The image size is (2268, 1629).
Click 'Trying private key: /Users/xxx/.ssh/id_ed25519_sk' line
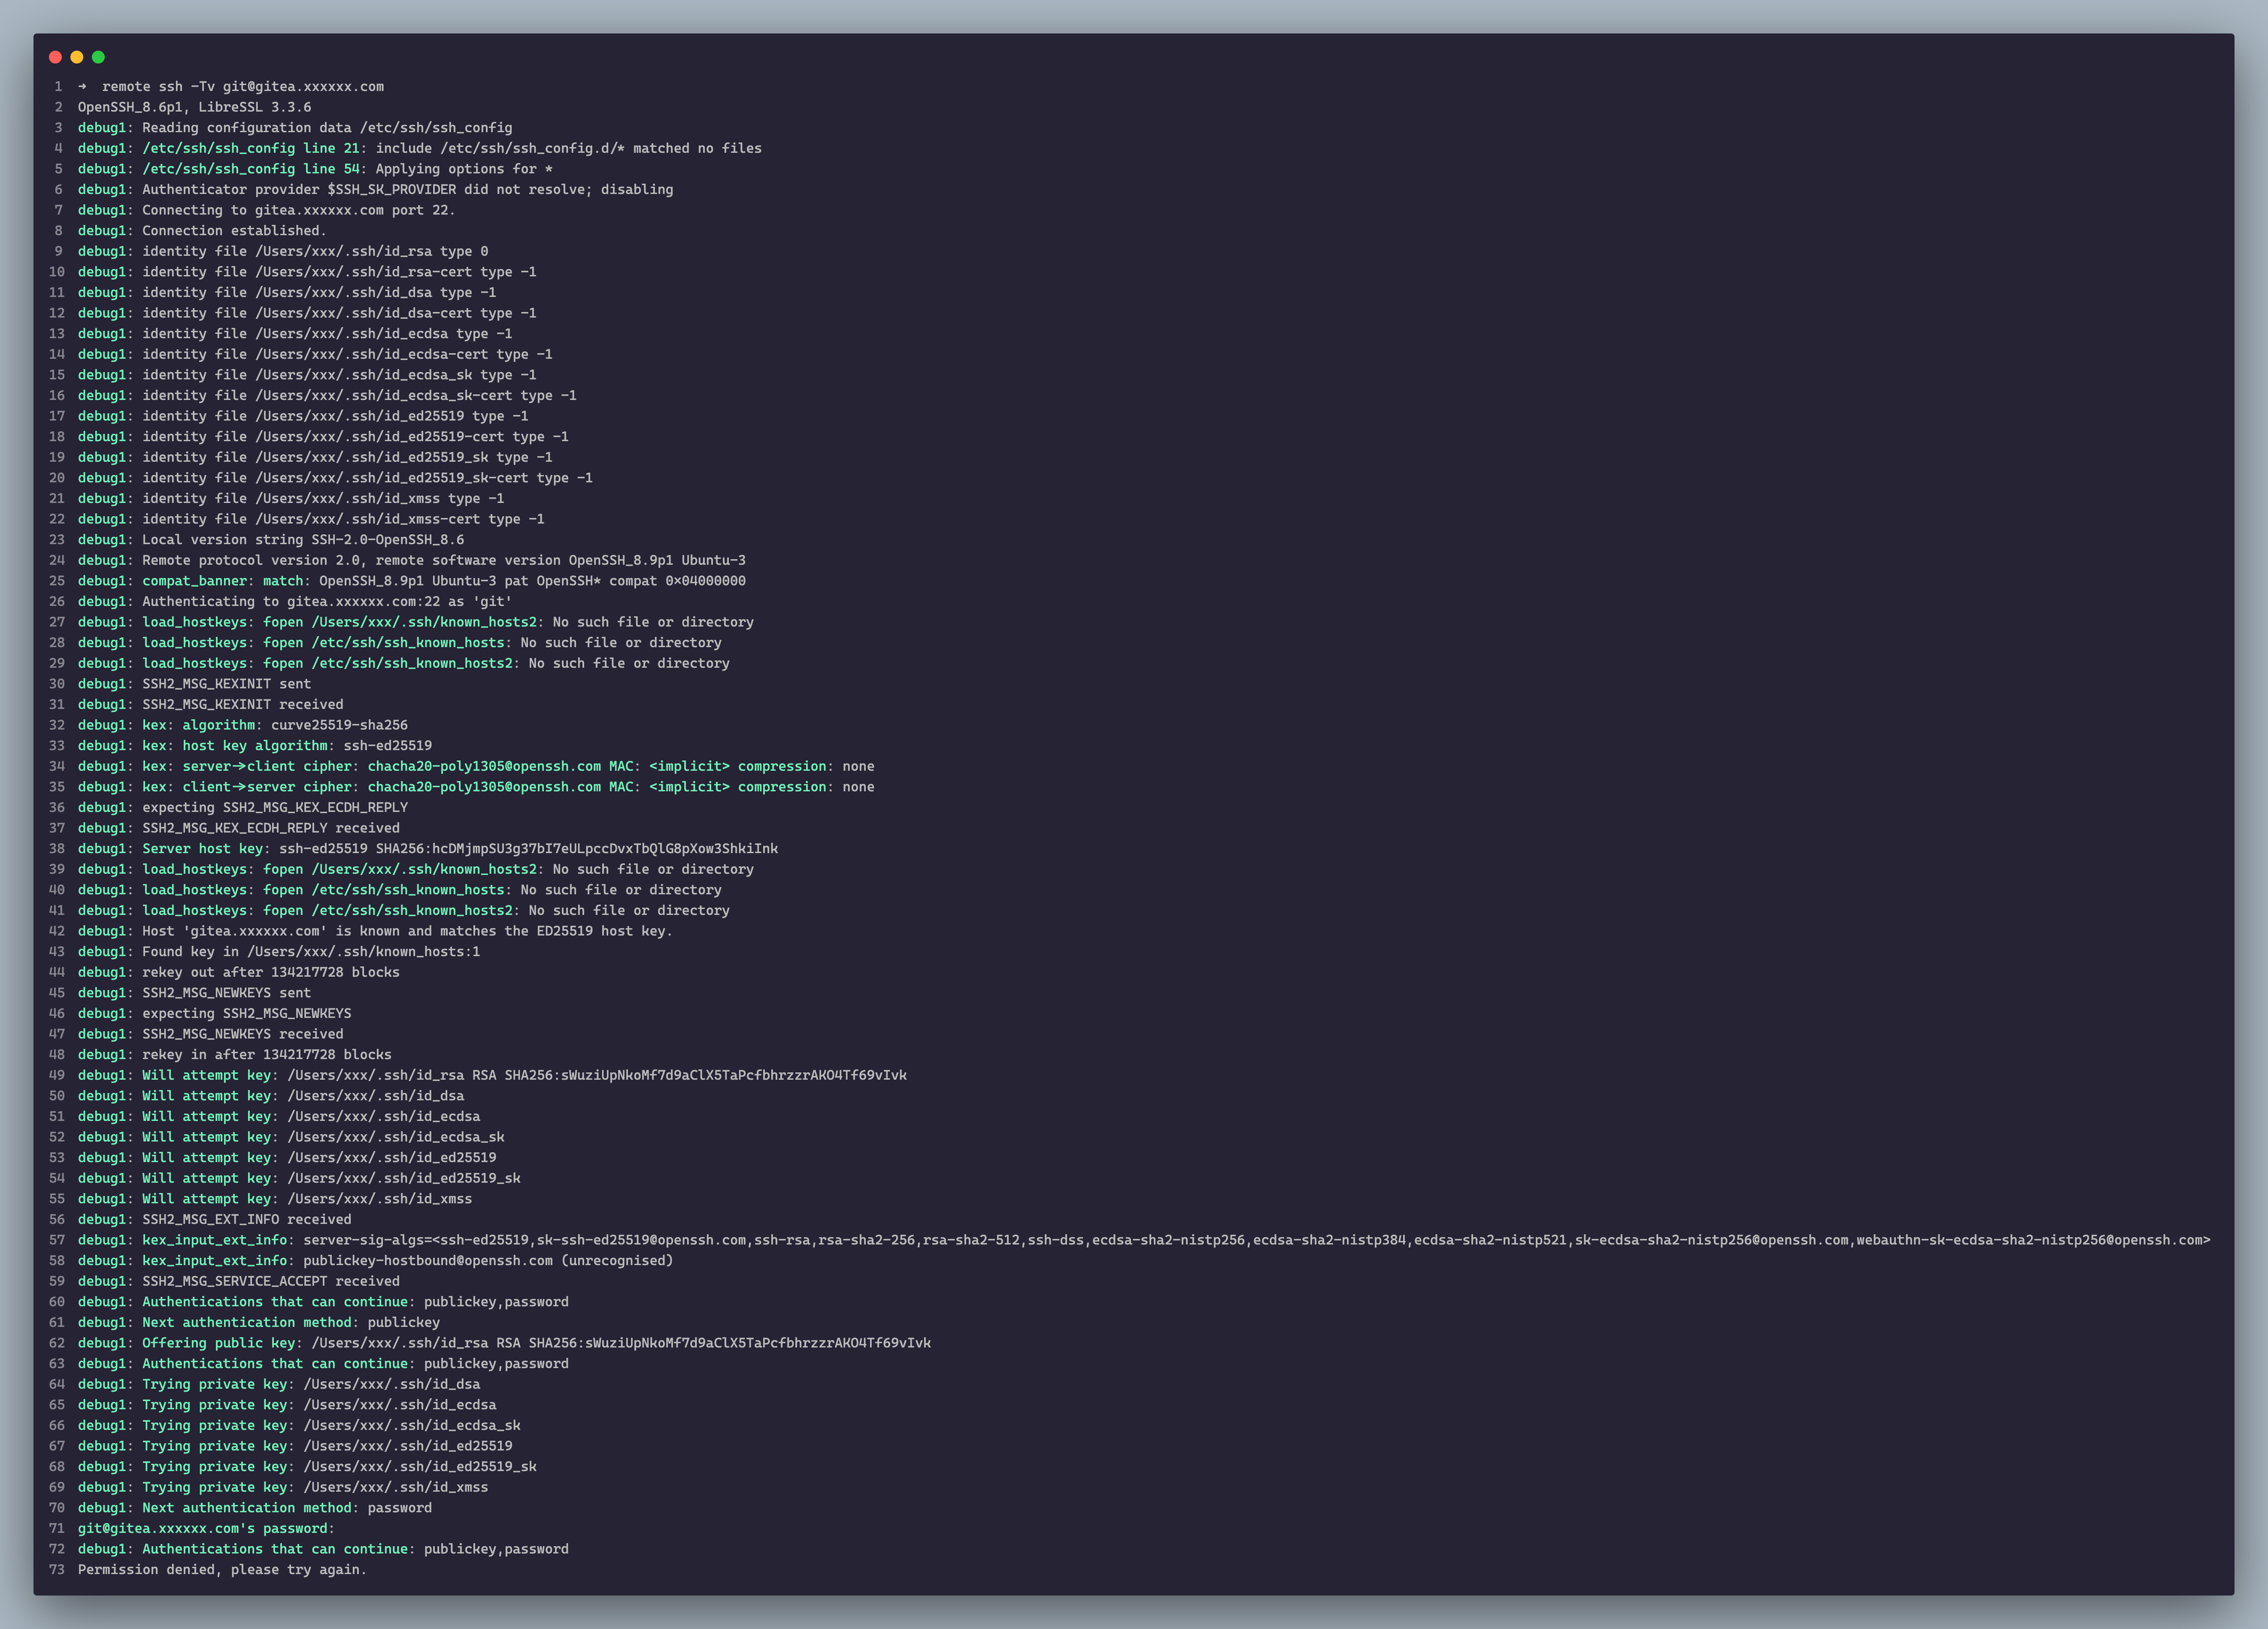[x=307, y=1467]
